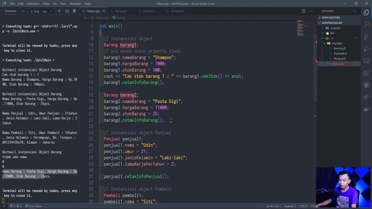Create a new terminal with plus icon
The image size is (372, 209).
[59, 11]
